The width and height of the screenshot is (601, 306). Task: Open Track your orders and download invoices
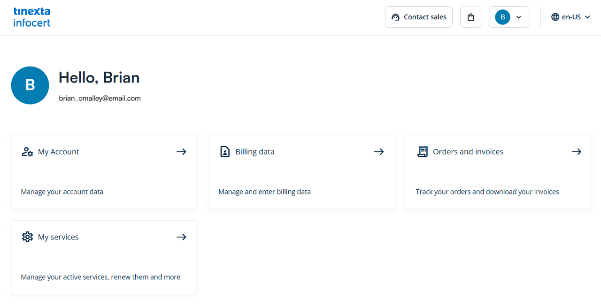tap(487, 192)
